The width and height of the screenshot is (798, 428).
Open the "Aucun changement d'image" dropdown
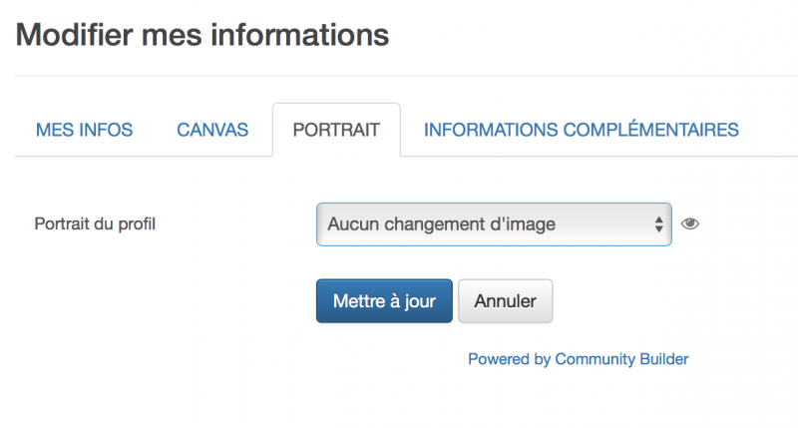pos(493,224)
